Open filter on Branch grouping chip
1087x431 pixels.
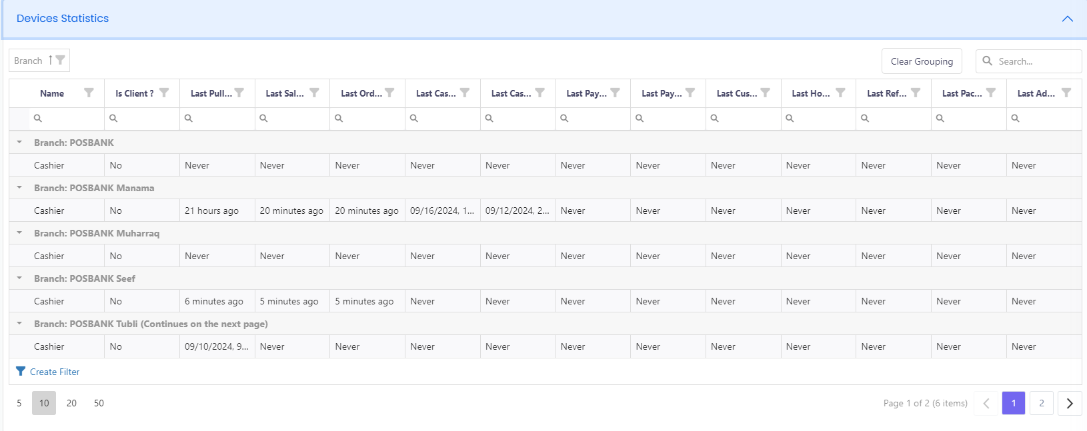click(x=61, y=60)
